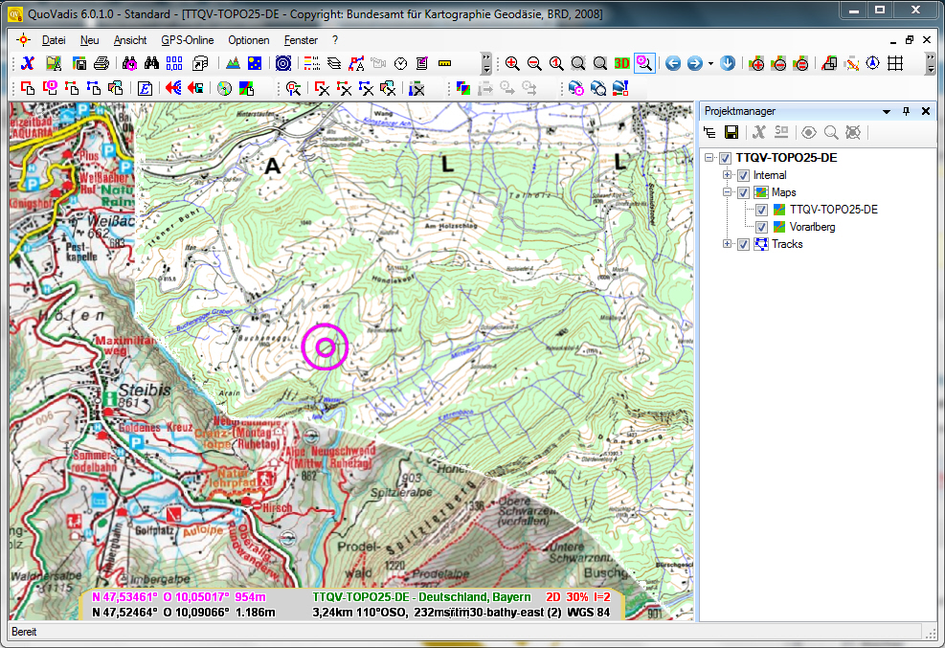
Task: Collapse the root TTQV-TOPO25-DE tree node
Action: click(x=709, y=158)
